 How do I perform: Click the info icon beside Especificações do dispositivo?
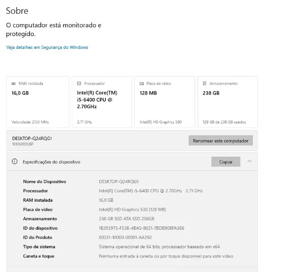15,161
